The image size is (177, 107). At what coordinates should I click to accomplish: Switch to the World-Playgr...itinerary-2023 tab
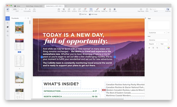point(34,6)
